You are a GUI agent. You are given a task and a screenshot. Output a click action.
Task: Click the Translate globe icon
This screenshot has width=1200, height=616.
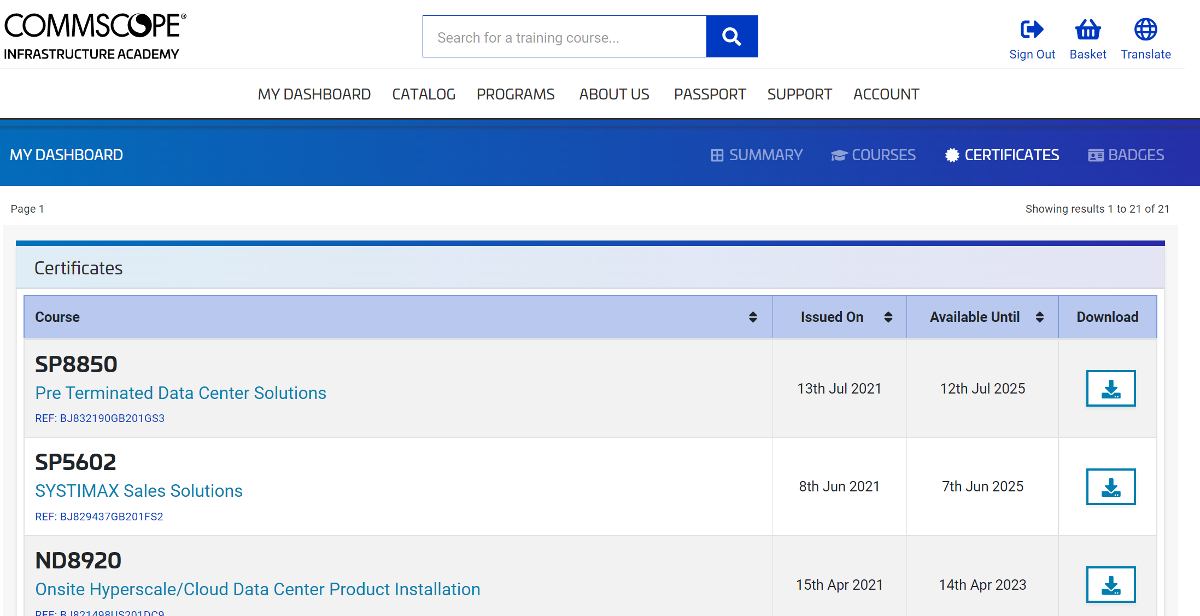[1145, 30]
